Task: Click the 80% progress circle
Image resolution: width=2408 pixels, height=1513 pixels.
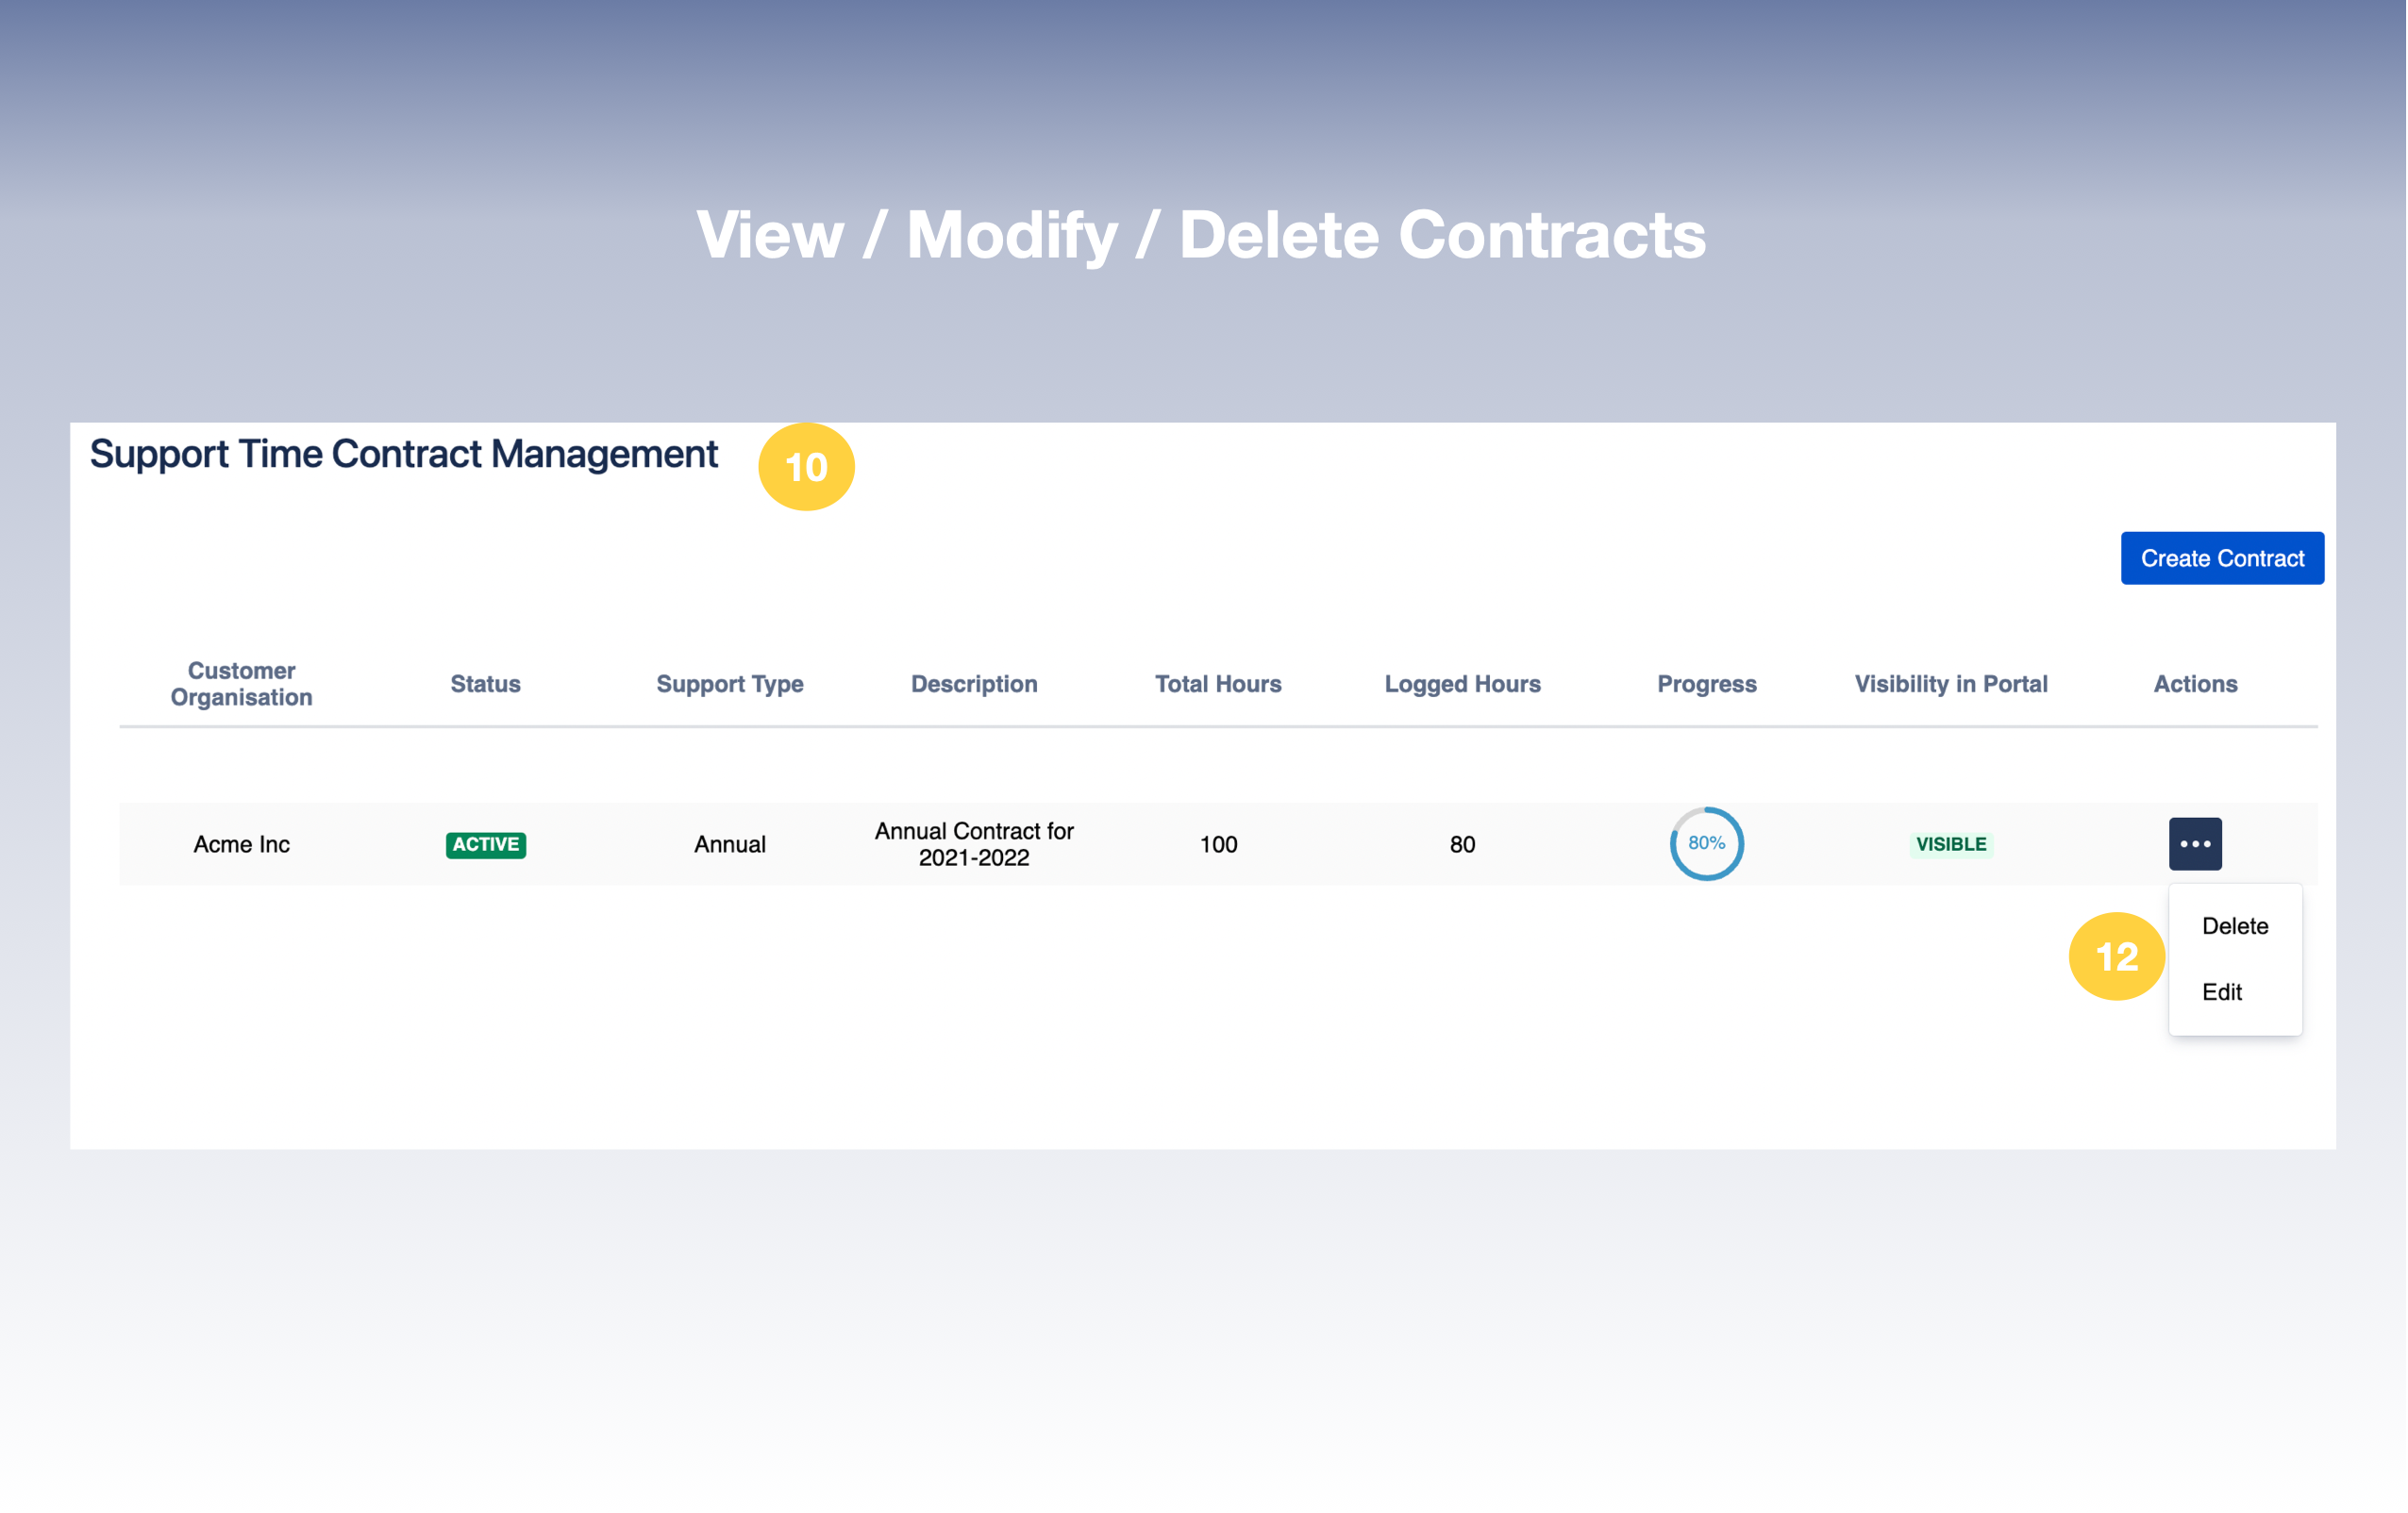Action: (1706, 844)
